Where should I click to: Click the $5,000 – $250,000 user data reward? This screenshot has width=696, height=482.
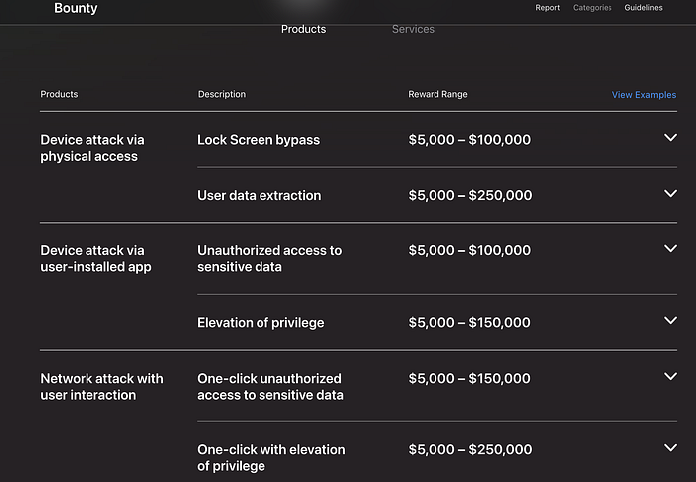pos(469,196)
